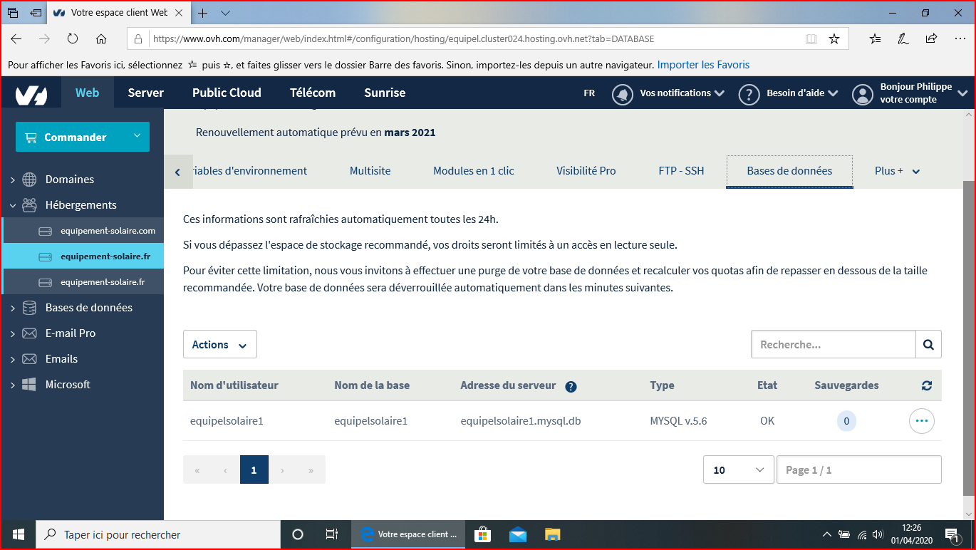
Task: Click the Page 1 / 1 input field
Action: click(x=859, y=469)
